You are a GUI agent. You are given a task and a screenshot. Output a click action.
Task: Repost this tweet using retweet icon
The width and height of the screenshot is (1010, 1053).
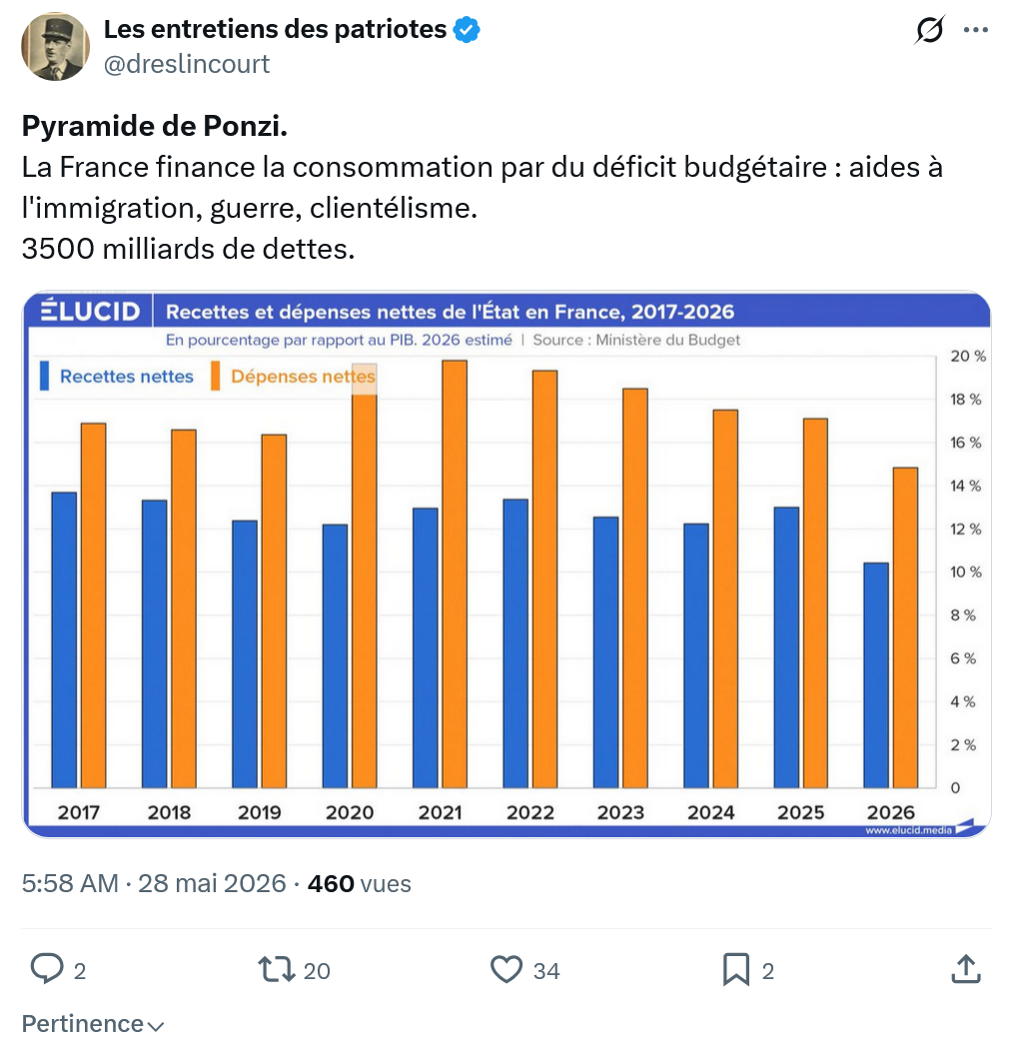[277, 970]
